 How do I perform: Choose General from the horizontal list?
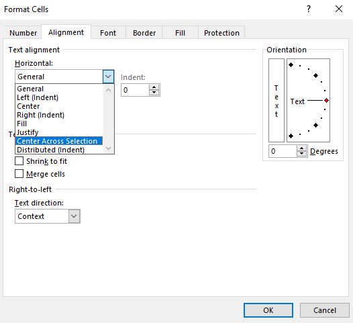(x=59, y=89)
